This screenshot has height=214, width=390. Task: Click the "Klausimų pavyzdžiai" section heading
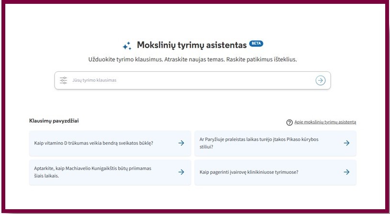coord(54,121)
